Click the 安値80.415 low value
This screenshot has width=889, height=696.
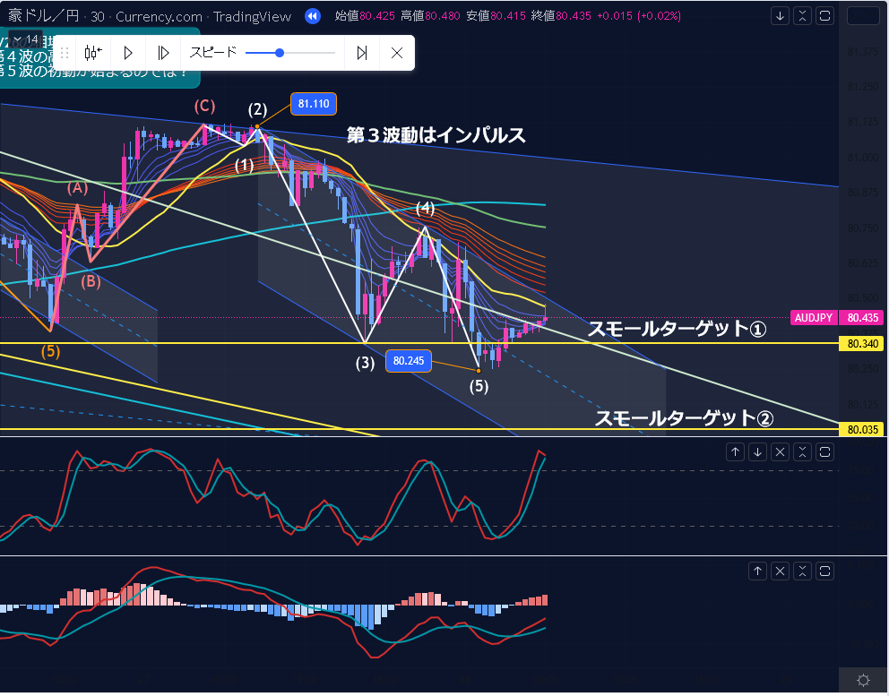(496, 16)
